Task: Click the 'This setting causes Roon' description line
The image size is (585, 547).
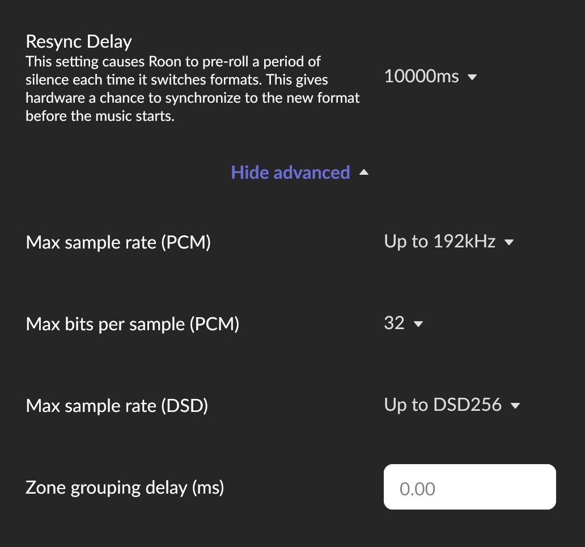Action: (x=173, y=61)
